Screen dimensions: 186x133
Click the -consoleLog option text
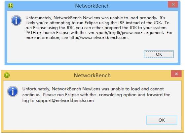110,95
